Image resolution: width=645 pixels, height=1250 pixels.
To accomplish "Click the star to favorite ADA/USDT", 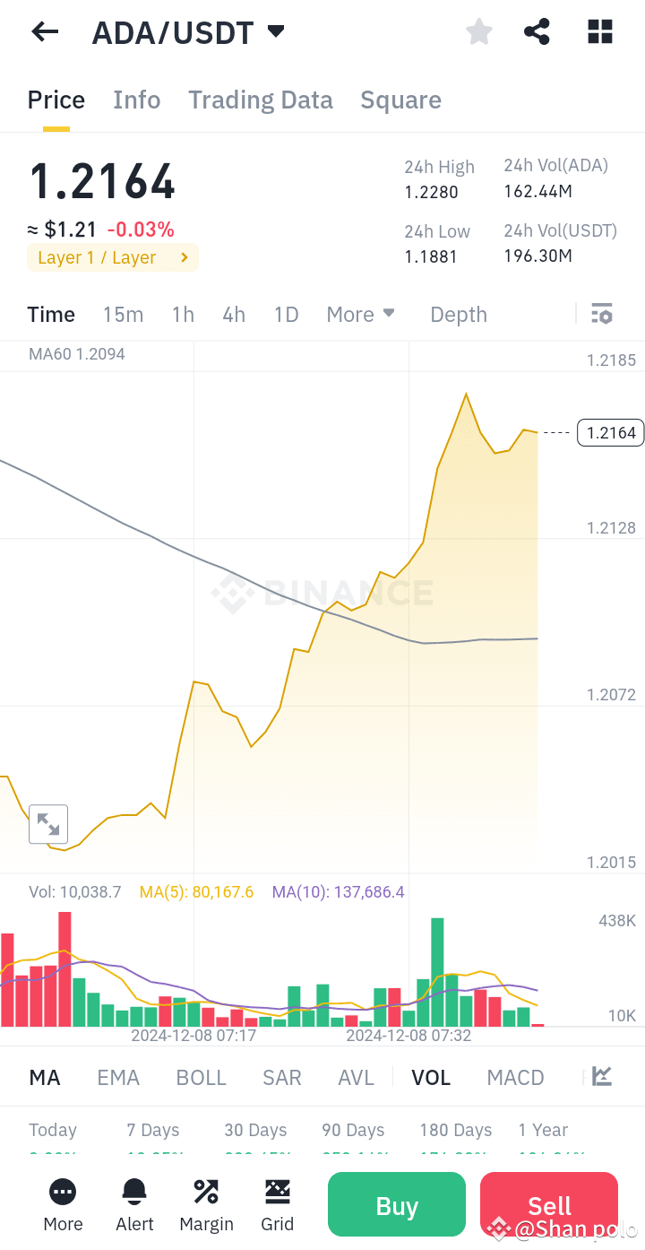I will (478, 31).
